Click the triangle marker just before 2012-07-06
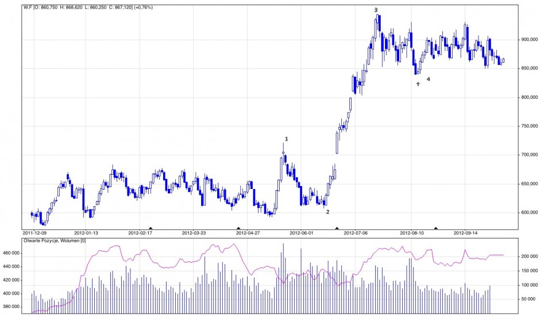The width and height of the screenshot is (540, 316). click(x=337, y=228)
